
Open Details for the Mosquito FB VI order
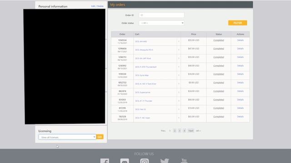(x=240, y=48)
